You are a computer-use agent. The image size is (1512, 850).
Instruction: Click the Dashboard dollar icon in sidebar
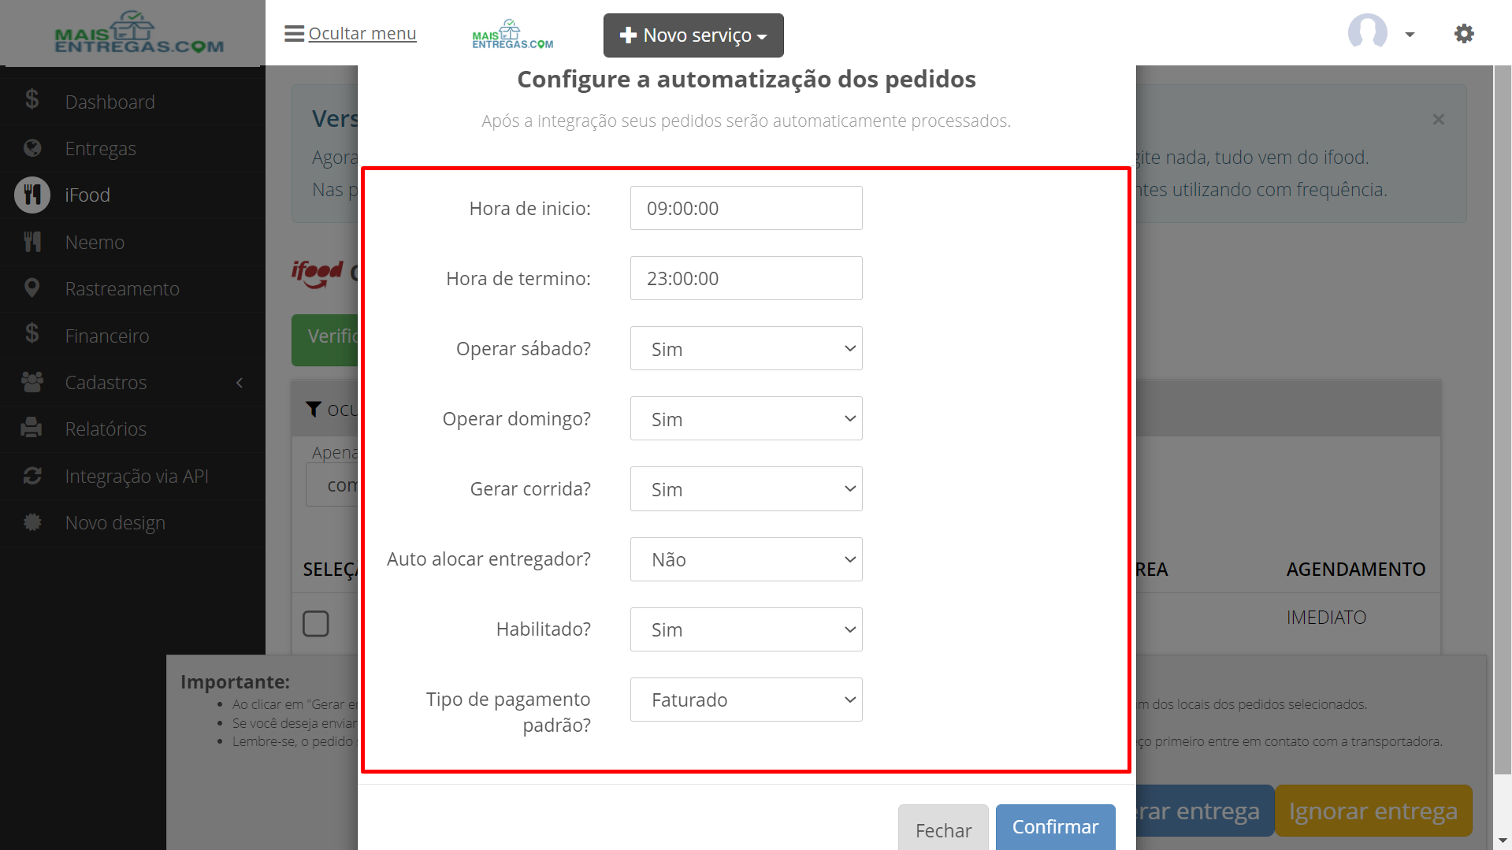point(32,100)
